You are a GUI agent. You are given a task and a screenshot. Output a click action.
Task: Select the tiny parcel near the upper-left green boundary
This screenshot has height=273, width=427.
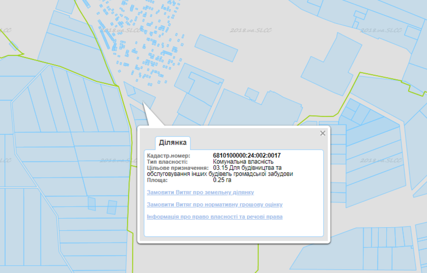14,46
